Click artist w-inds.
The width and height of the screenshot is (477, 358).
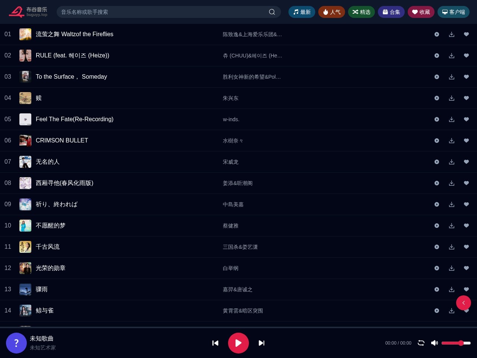pyautogui.click(x=231, y=119)
